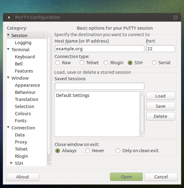Click the PuTTY window menu icon in title bar

pyautogui.click(x=9, y=17)
